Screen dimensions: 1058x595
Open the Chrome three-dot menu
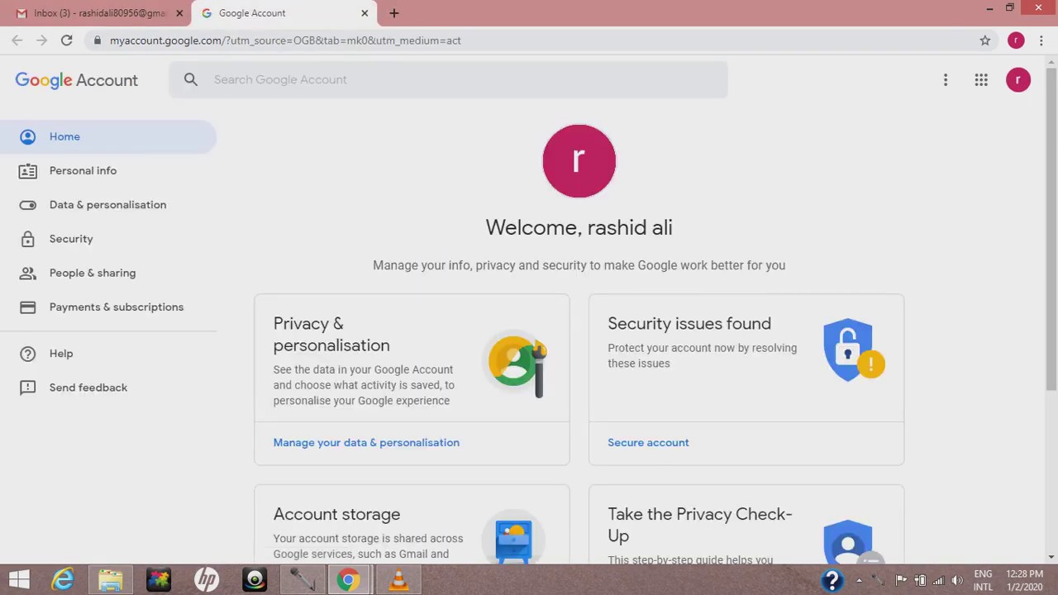[x=1041, y=40]
